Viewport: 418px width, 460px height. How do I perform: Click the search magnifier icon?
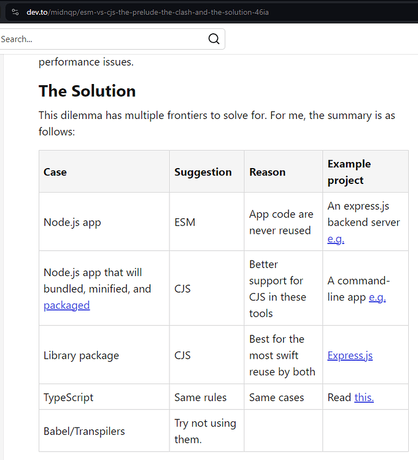pyautogui.click(x=214, y=39)
